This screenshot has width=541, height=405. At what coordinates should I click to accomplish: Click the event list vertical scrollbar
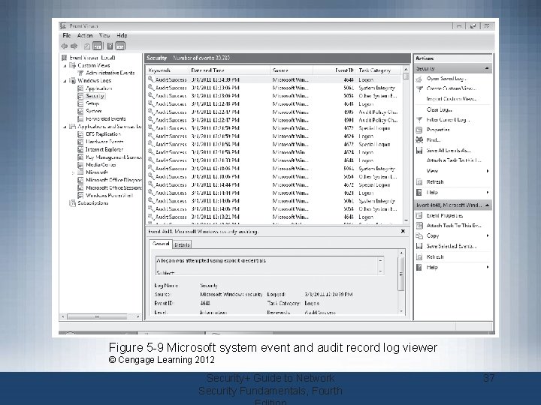coord(406,142)
